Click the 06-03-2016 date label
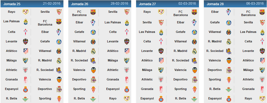 (257, 4)
